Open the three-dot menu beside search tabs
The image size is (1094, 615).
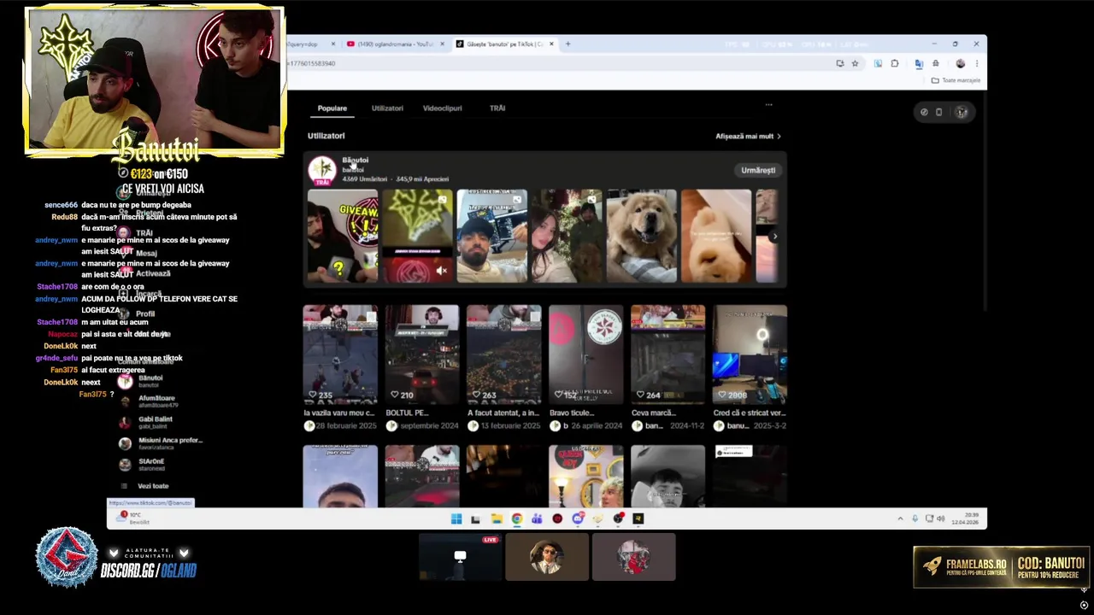(x=768, y=105)
